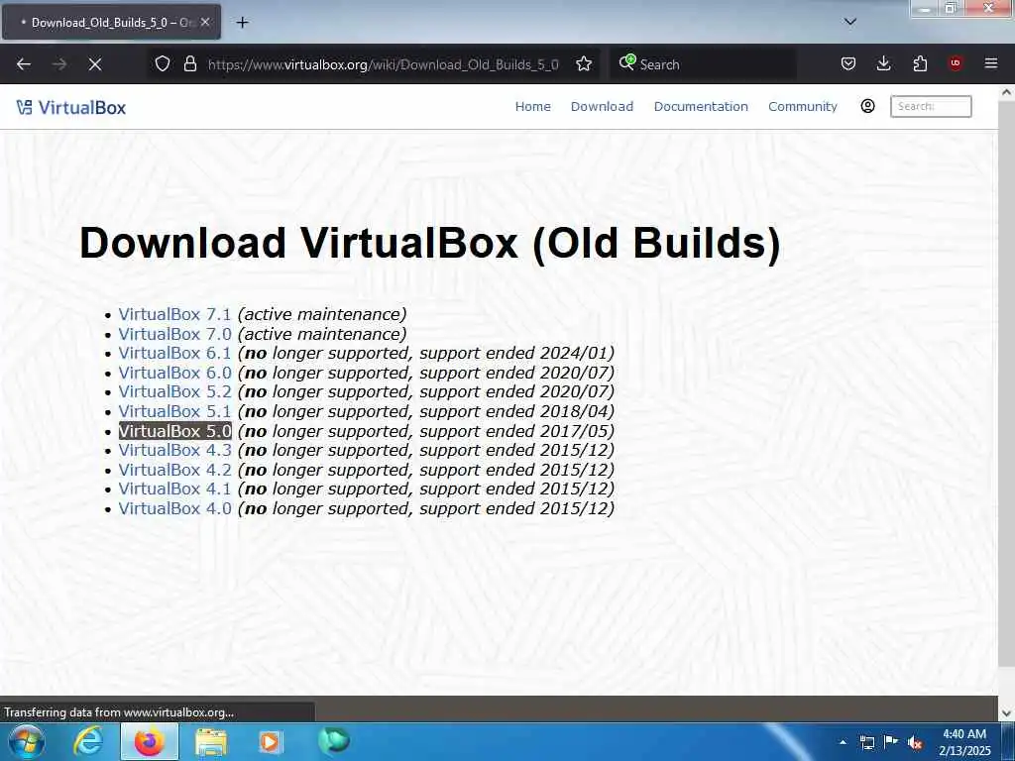Image resolution: width=1015 pixels, height=761 pixels.
Task: Stop page loading with the X button
Action: tap(94, 64)
